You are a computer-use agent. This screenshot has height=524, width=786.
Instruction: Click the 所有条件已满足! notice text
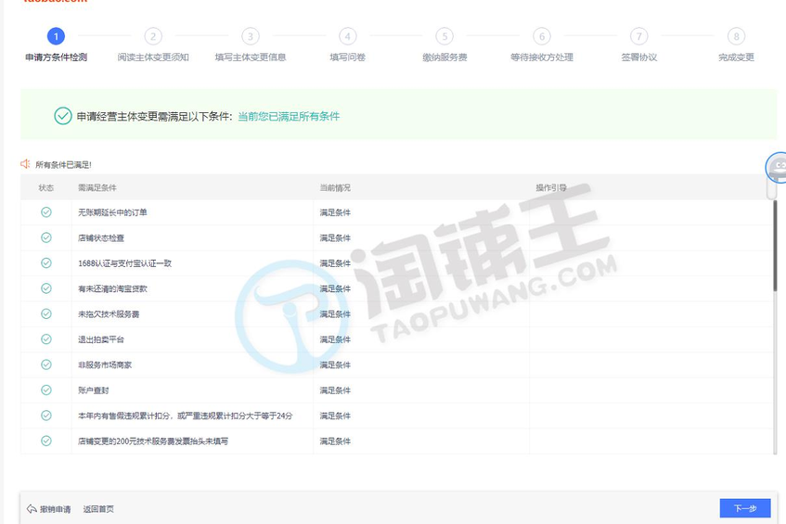coord(63,165)
